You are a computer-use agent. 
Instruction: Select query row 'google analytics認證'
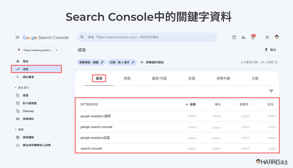click(x=177, y=138)
